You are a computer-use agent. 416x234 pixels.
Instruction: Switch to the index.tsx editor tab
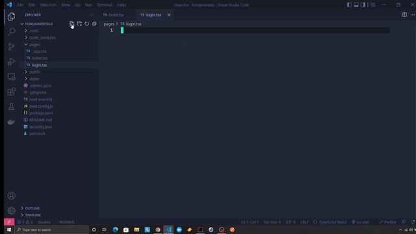(116, 15)
